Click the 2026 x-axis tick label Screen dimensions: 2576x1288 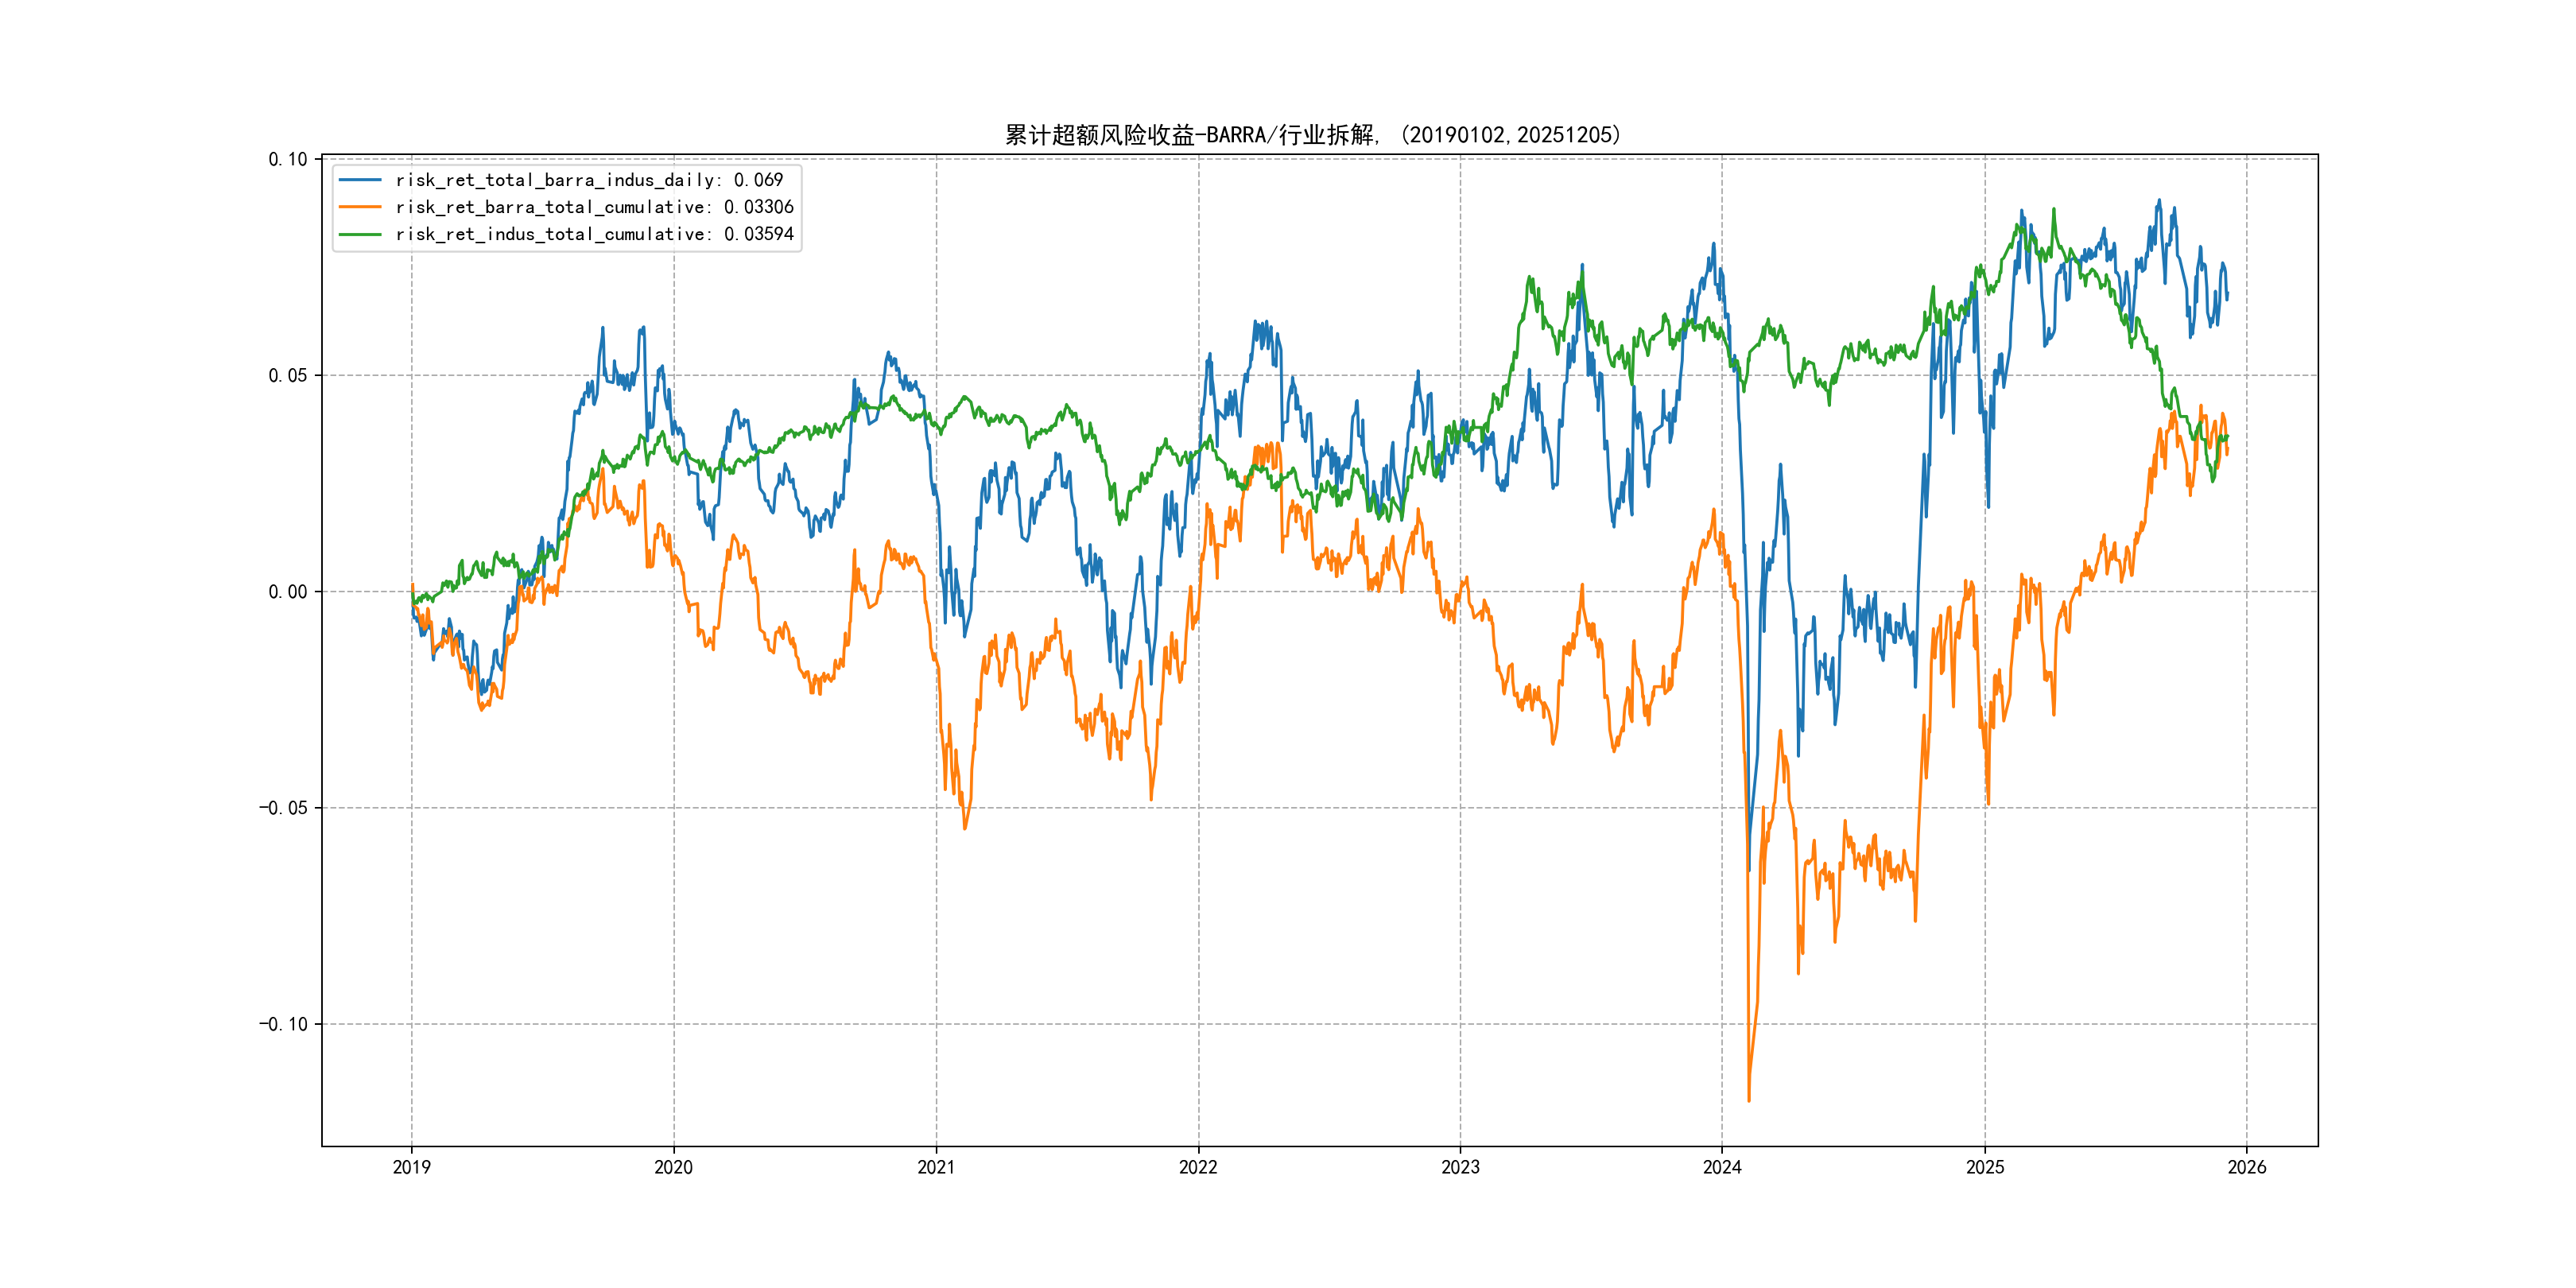click(x=2247, y=1167)
